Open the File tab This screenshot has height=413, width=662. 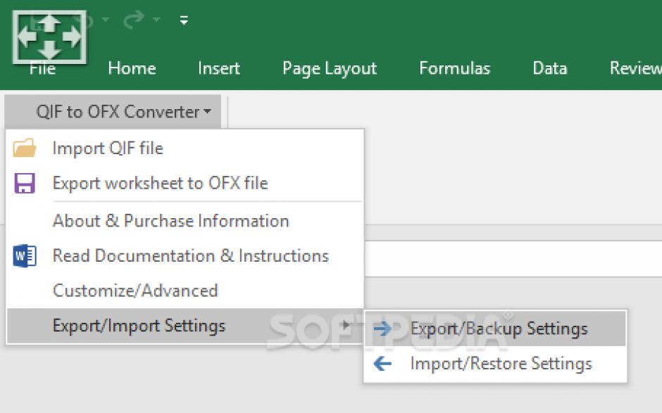pyautogui.click(x=43, y=68)
